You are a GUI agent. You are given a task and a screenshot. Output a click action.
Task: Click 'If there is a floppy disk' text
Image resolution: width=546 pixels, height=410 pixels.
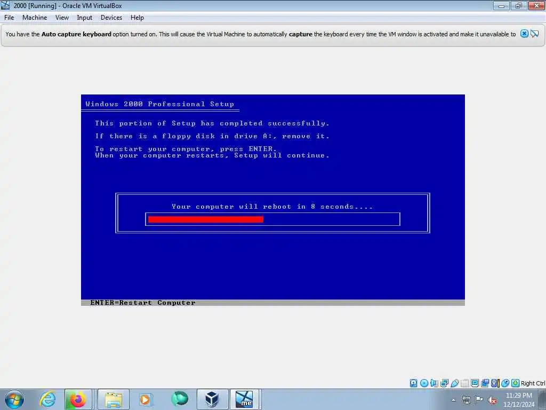coord(212,136)
